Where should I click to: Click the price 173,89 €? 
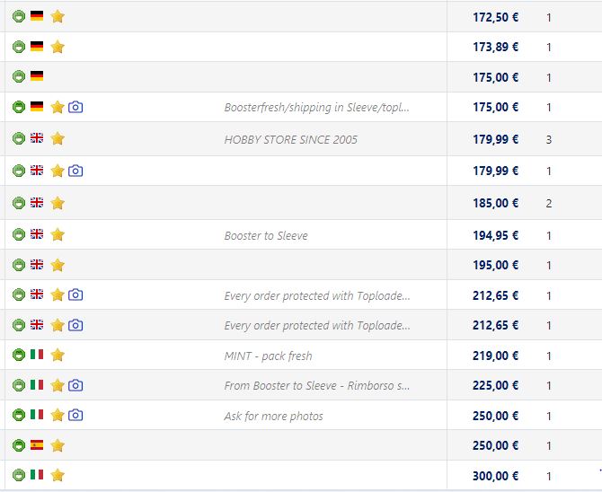coord(495,47)
